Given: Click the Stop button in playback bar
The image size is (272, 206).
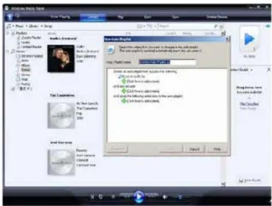Looking at the screenshot, I should 113,197.
